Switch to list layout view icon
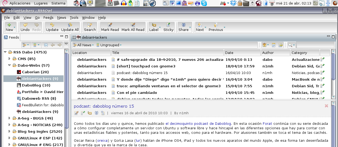 [274, 45]
